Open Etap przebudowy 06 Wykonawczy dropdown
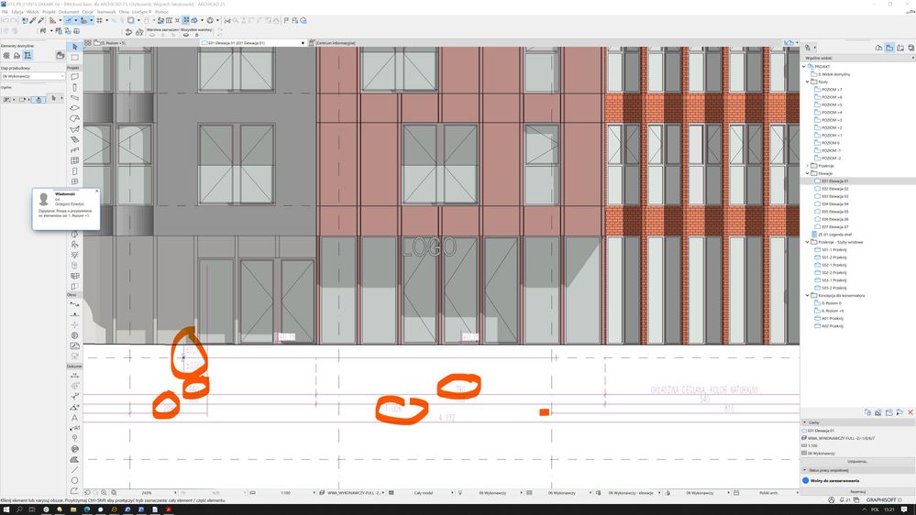 tap(33, 76)
